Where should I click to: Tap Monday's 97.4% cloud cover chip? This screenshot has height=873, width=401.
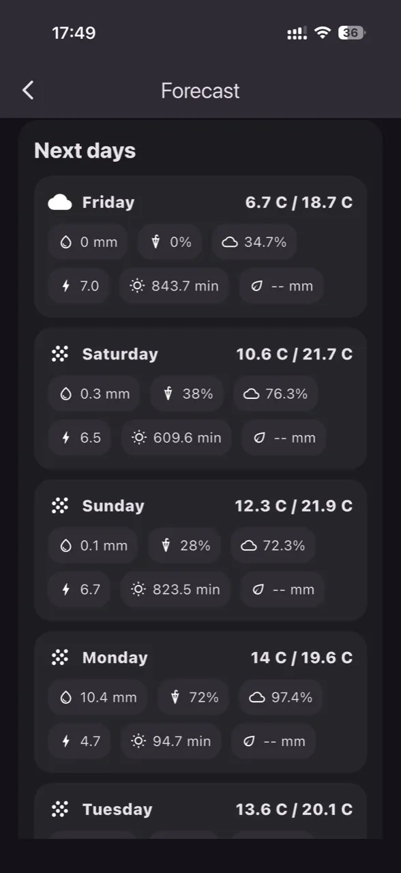280,697
